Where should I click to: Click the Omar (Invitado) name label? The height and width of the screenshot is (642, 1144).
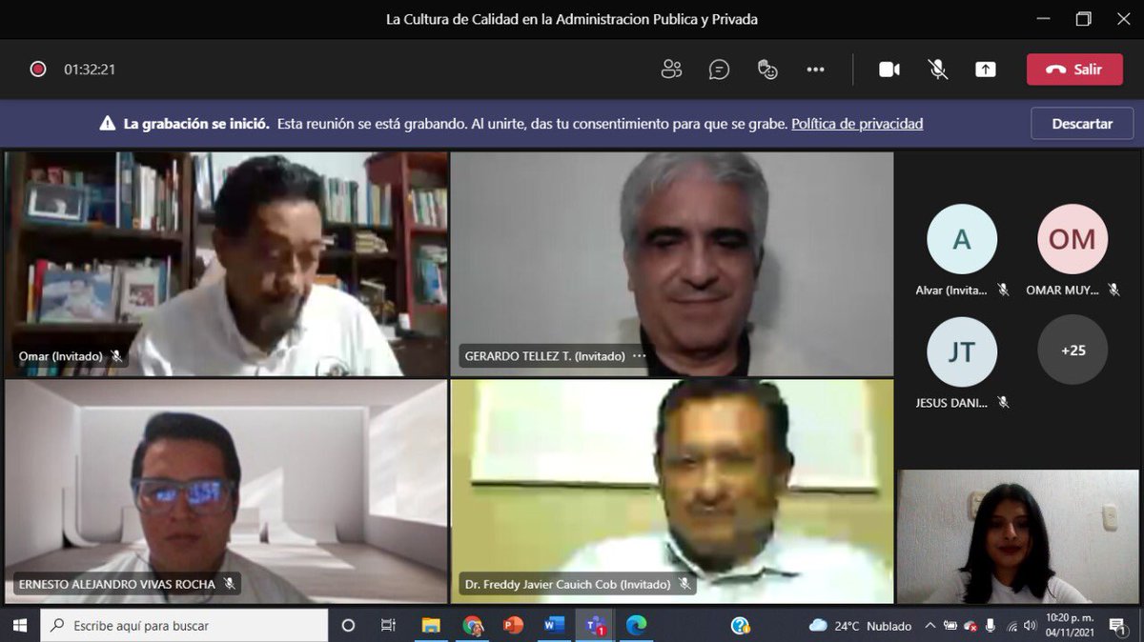coord(60,356)
